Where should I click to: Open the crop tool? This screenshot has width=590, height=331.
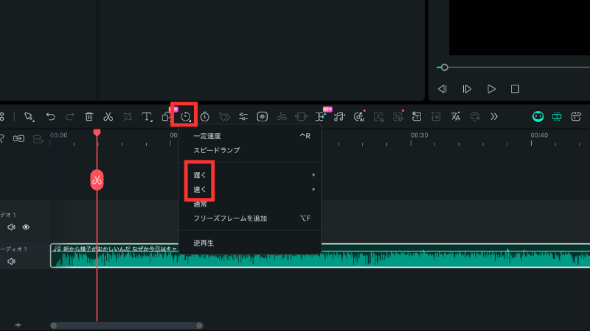[128, 117]
